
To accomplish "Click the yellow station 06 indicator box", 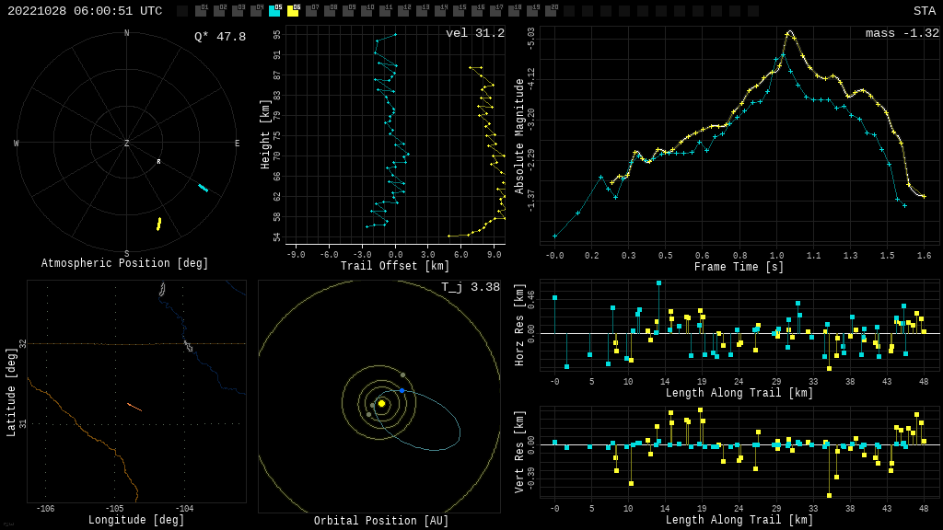I will pos(293,11).
